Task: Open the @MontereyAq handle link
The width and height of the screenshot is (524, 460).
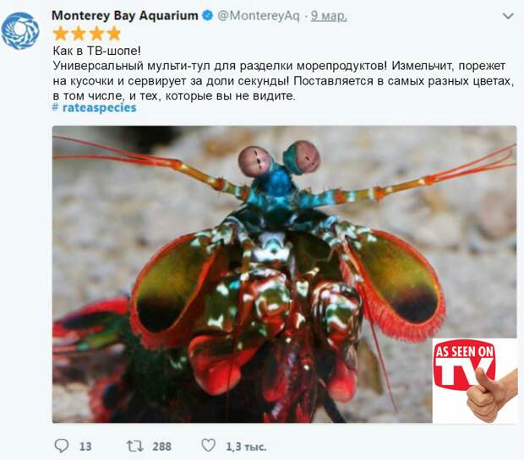Action: pos(259,16)
